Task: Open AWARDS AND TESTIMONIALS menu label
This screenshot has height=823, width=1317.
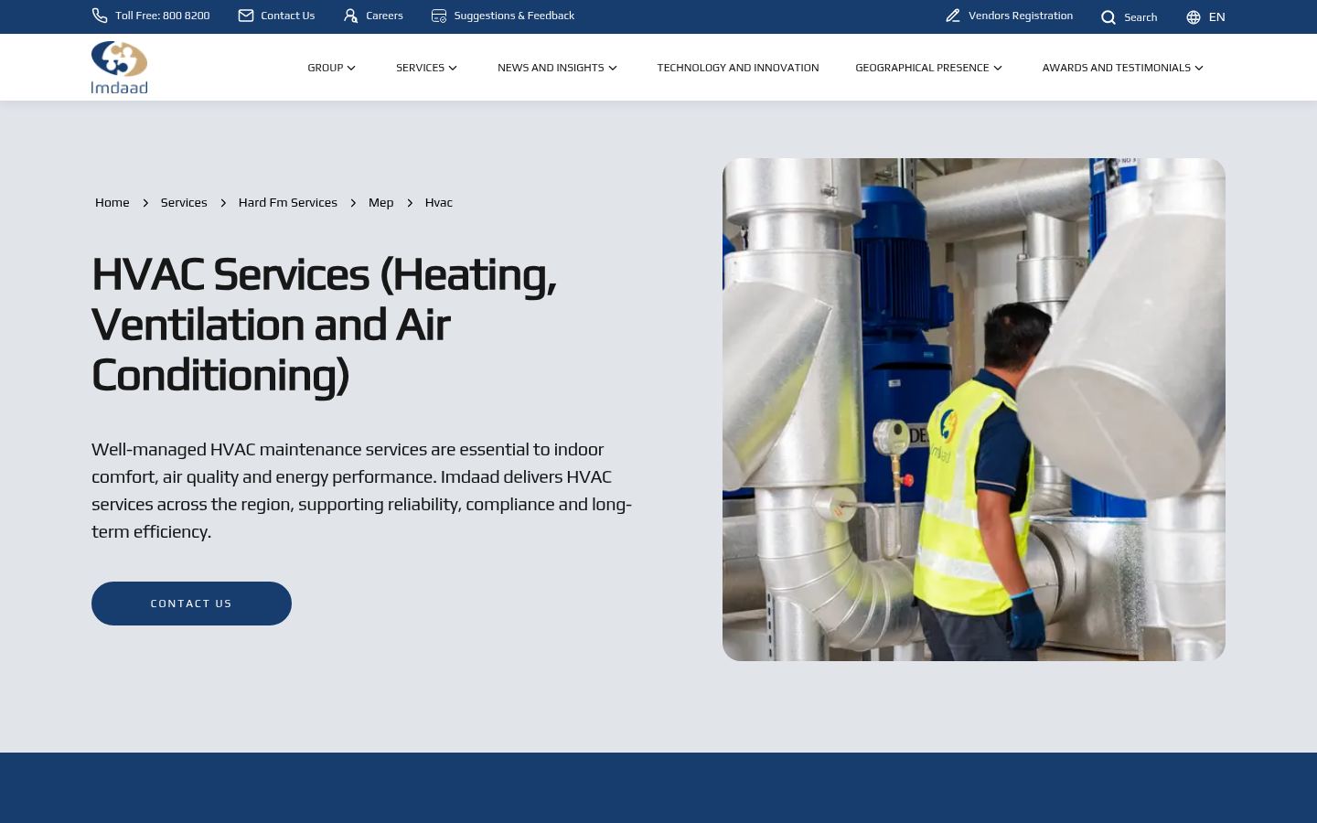Action: click(1117, 68)
